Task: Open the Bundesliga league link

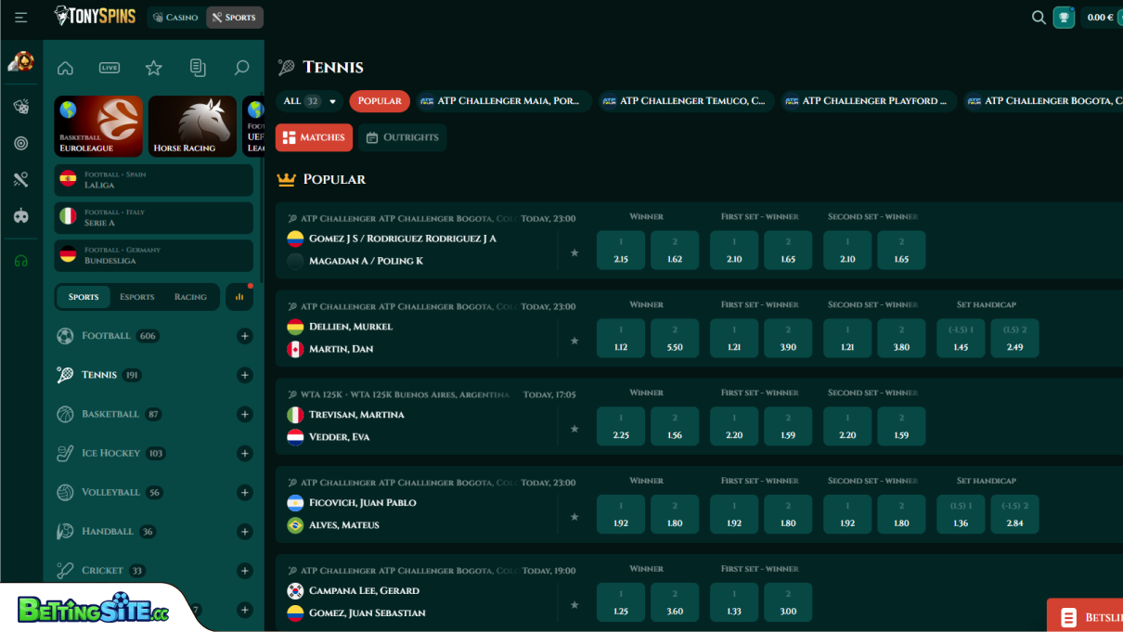Action: coord(153,255)
